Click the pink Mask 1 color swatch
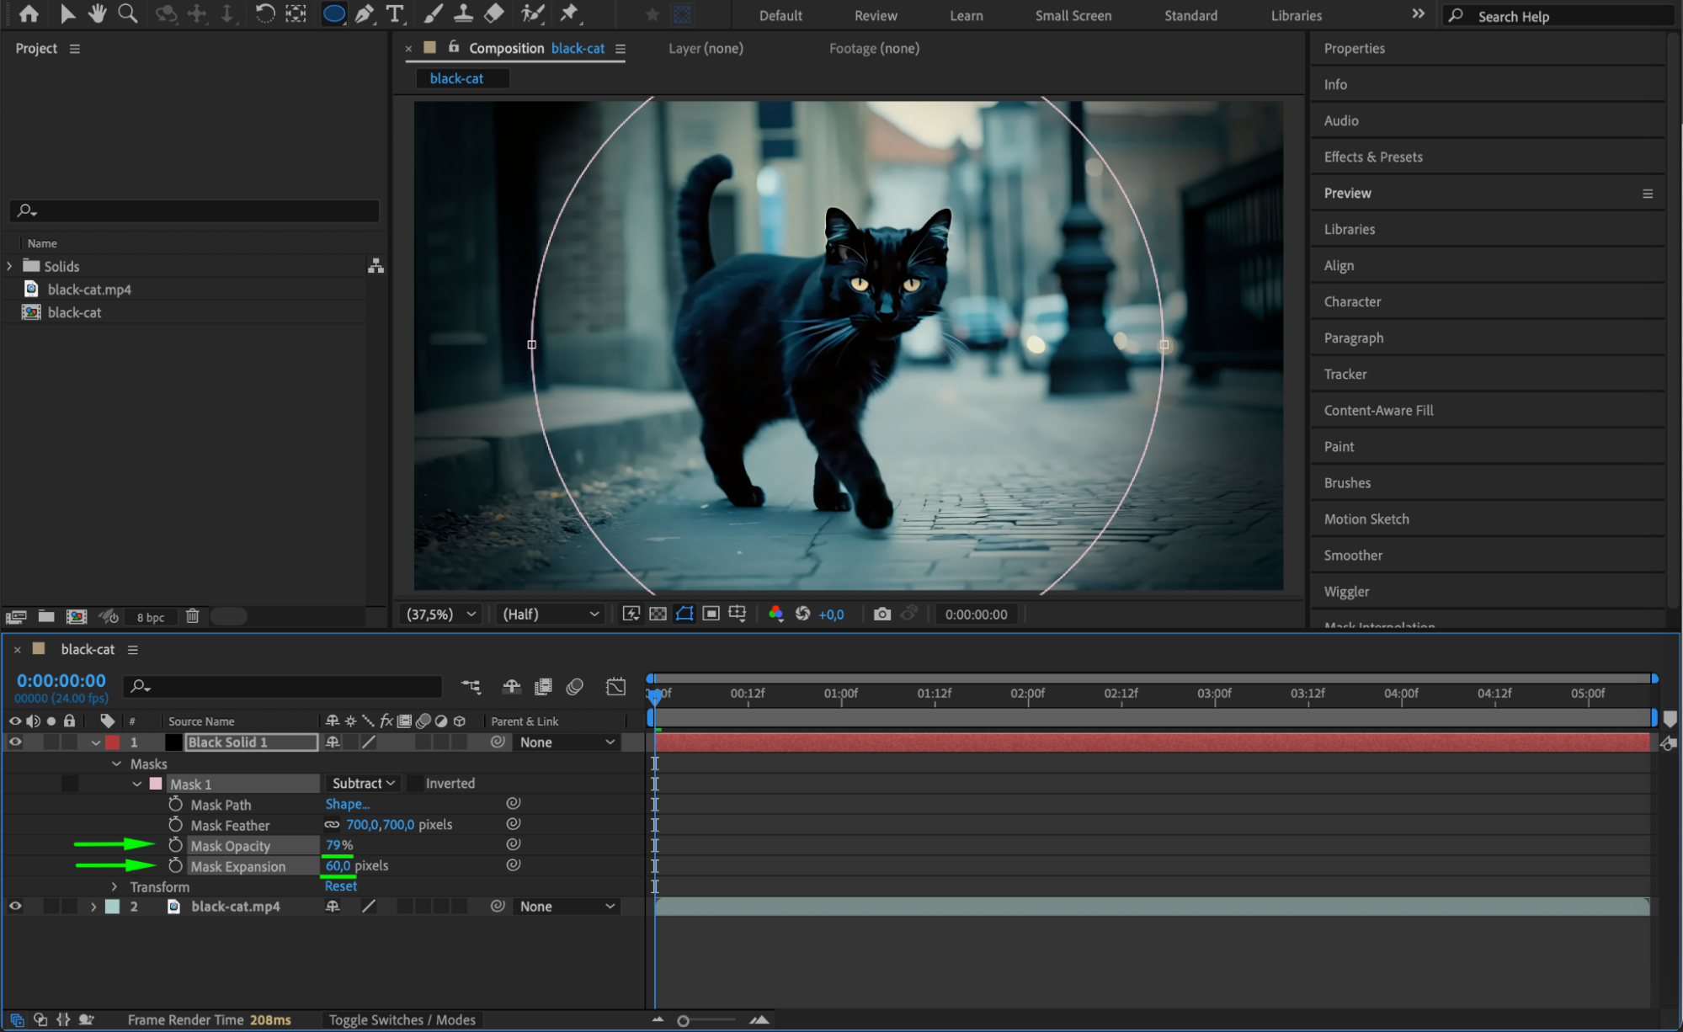1683x1032 pixels. [x=156, y=784]
